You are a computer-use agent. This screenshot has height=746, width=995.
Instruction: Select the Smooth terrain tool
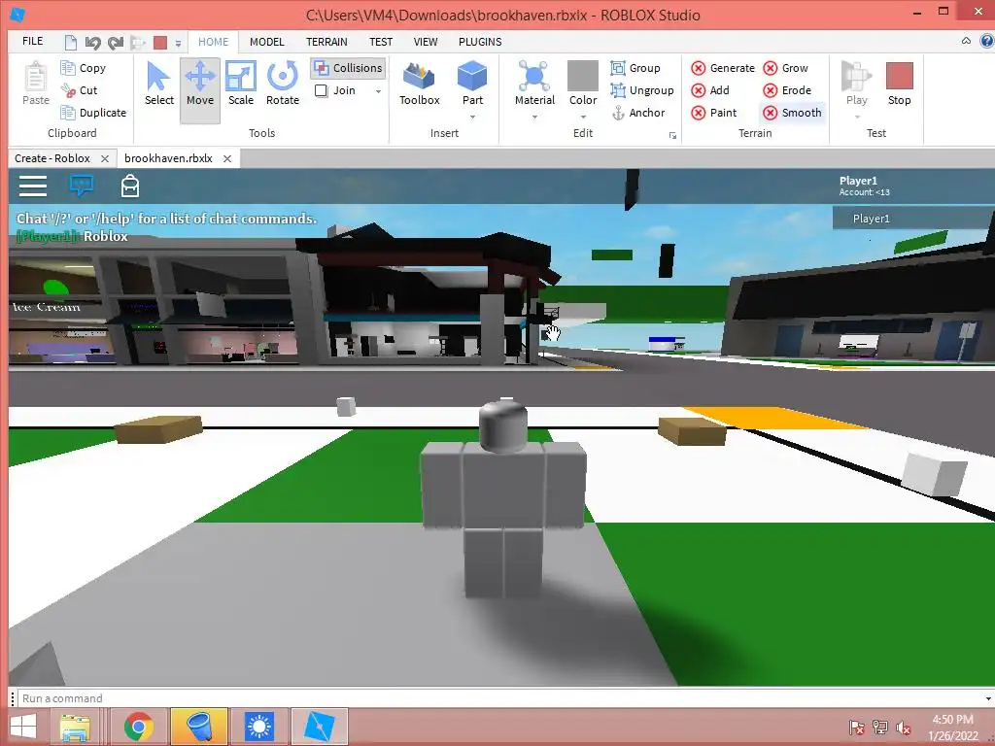[x=793, y=113]
